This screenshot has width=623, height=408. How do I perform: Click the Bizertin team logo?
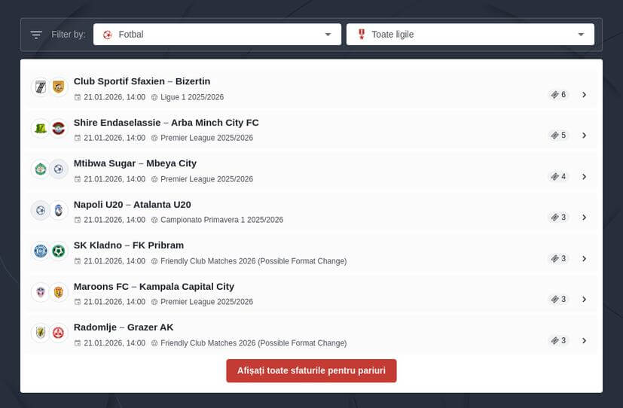point(59,87)
